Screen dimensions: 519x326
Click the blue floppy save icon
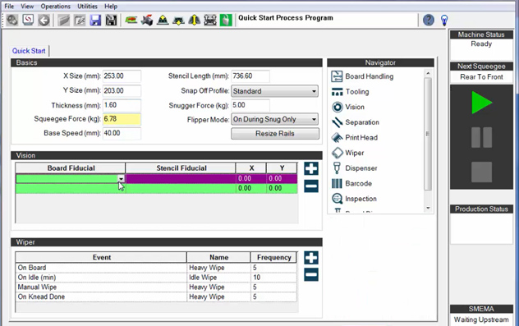click(95, 21)
